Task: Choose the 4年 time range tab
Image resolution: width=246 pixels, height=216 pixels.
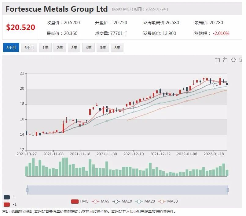Action: coord(89,47)
